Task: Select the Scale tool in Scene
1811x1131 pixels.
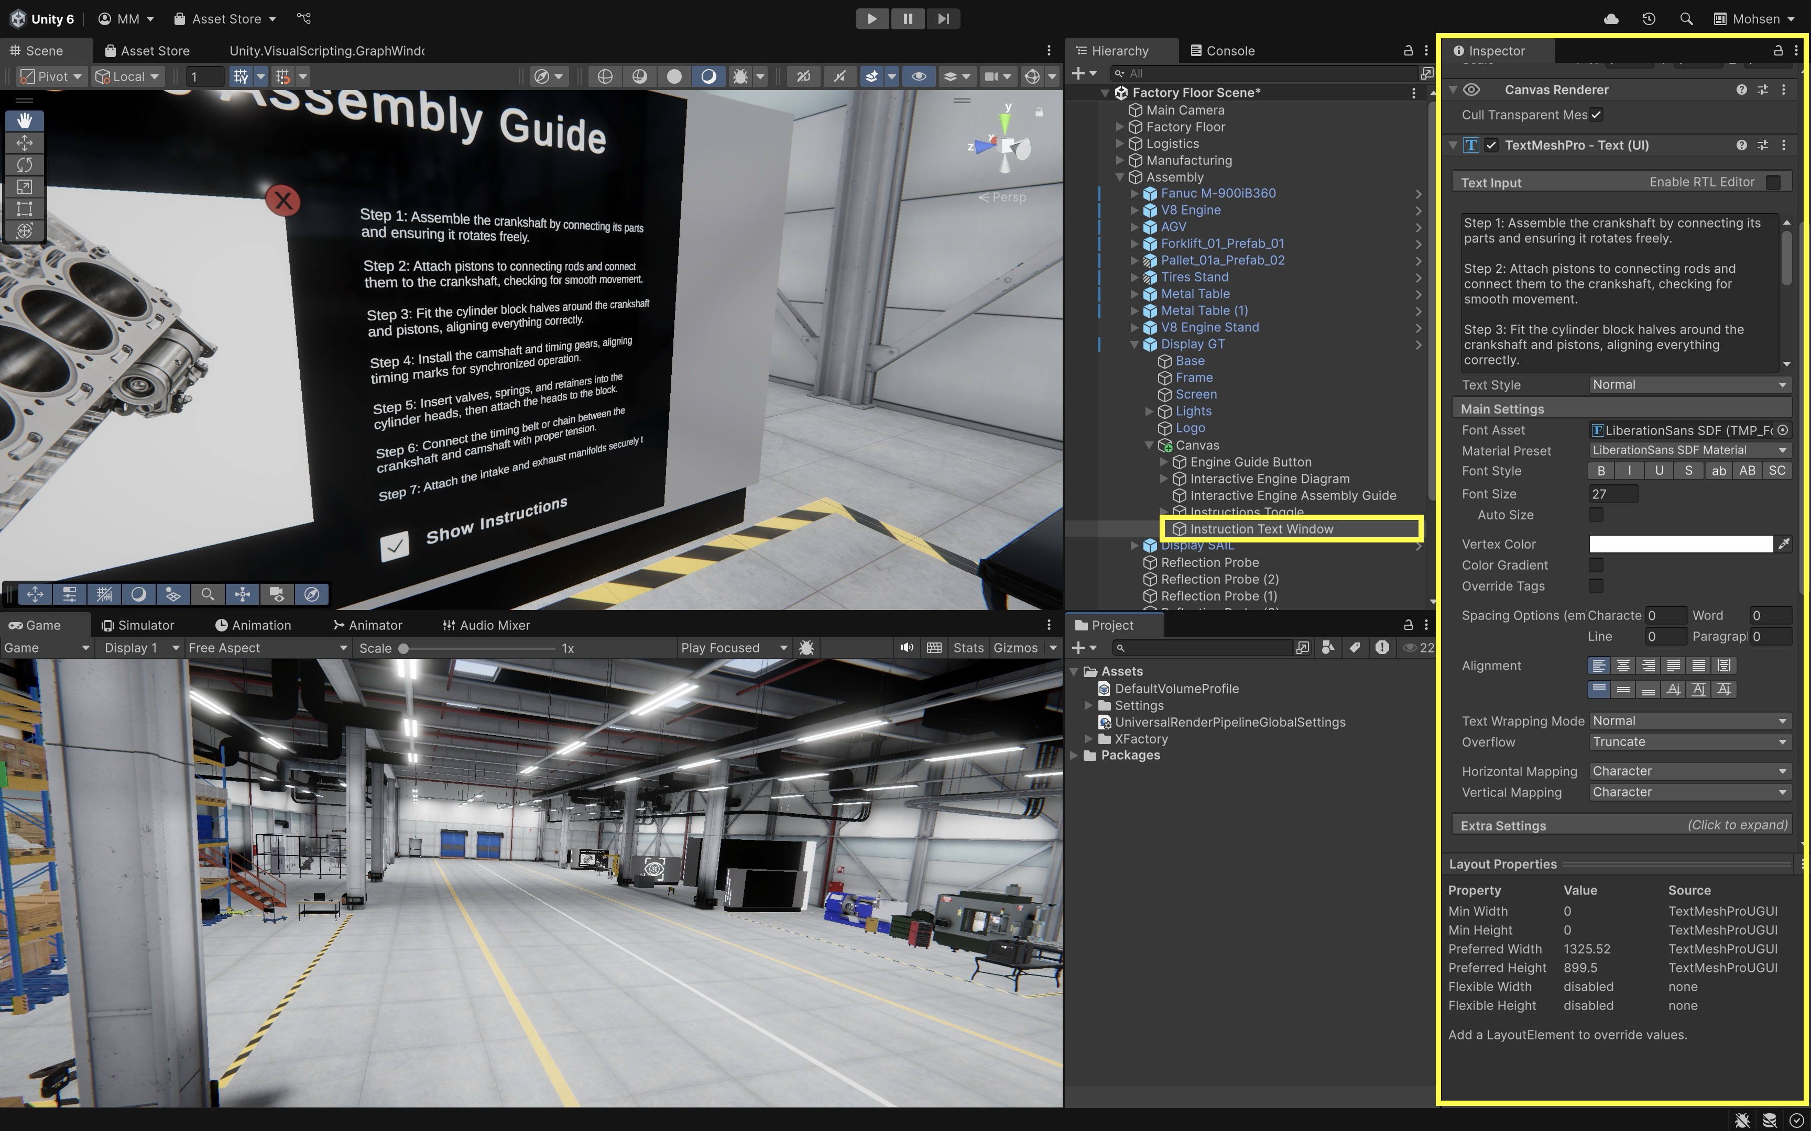Action: (25, 187)
